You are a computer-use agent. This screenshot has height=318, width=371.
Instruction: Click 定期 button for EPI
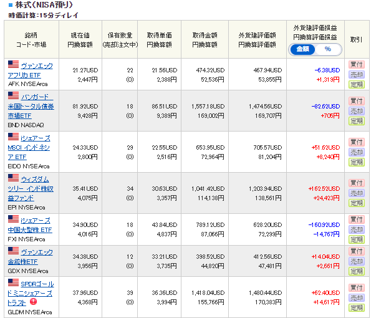[356, 203]
